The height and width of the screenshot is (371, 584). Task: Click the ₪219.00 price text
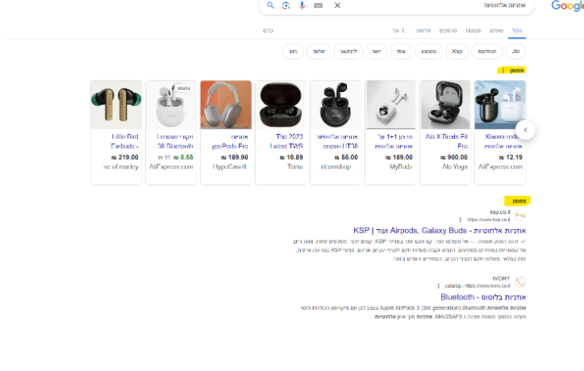pyautogui.click(x=125, y=157)
